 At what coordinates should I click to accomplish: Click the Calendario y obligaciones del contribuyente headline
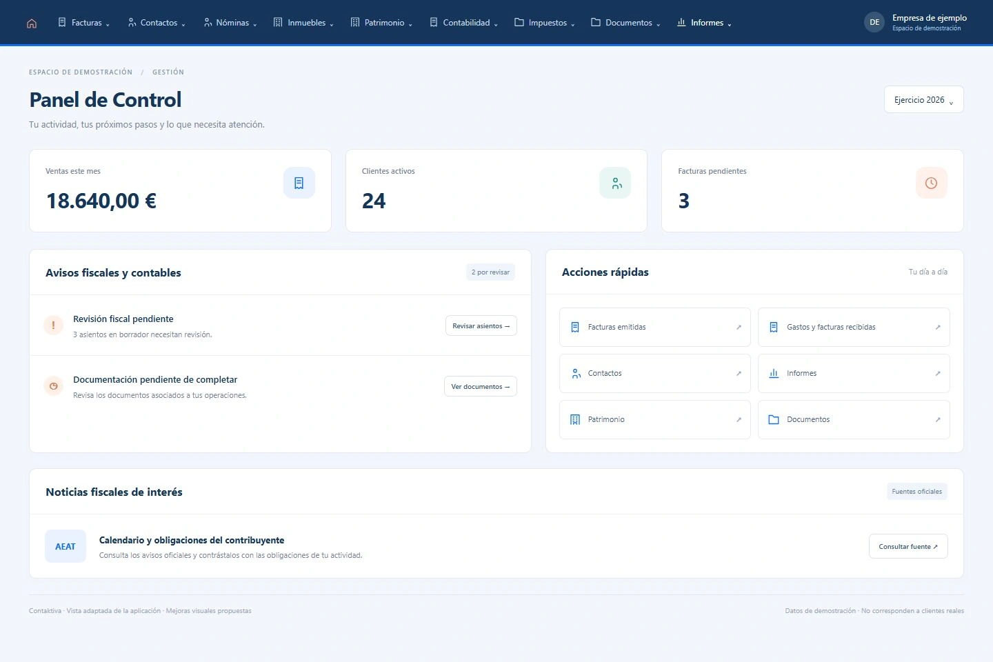(x=192, y=540)
